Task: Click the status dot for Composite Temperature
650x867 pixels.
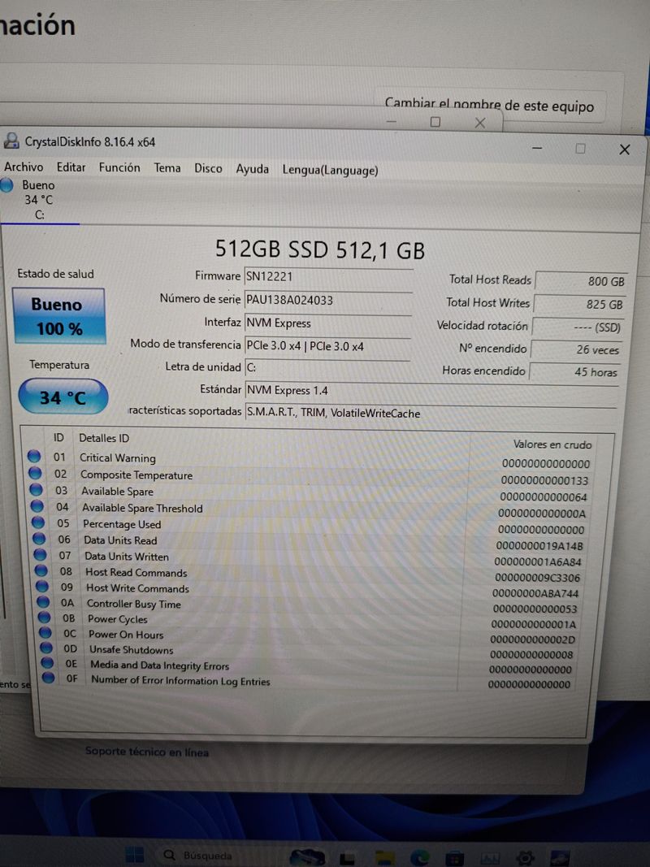Action: (x=36, y=473)
